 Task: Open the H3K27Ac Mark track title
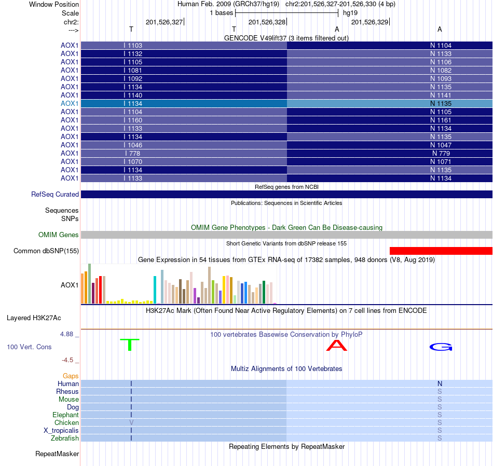point(286,311)
